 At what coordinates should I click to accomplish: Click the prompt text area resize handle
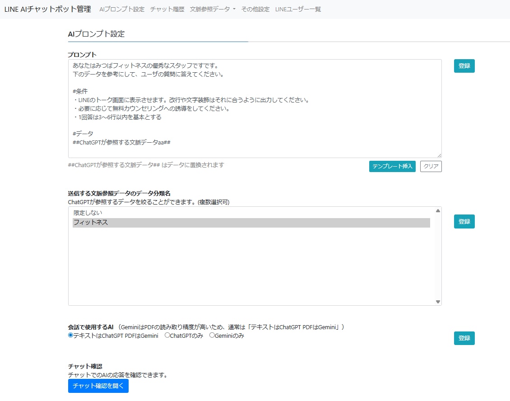point(440,156)
